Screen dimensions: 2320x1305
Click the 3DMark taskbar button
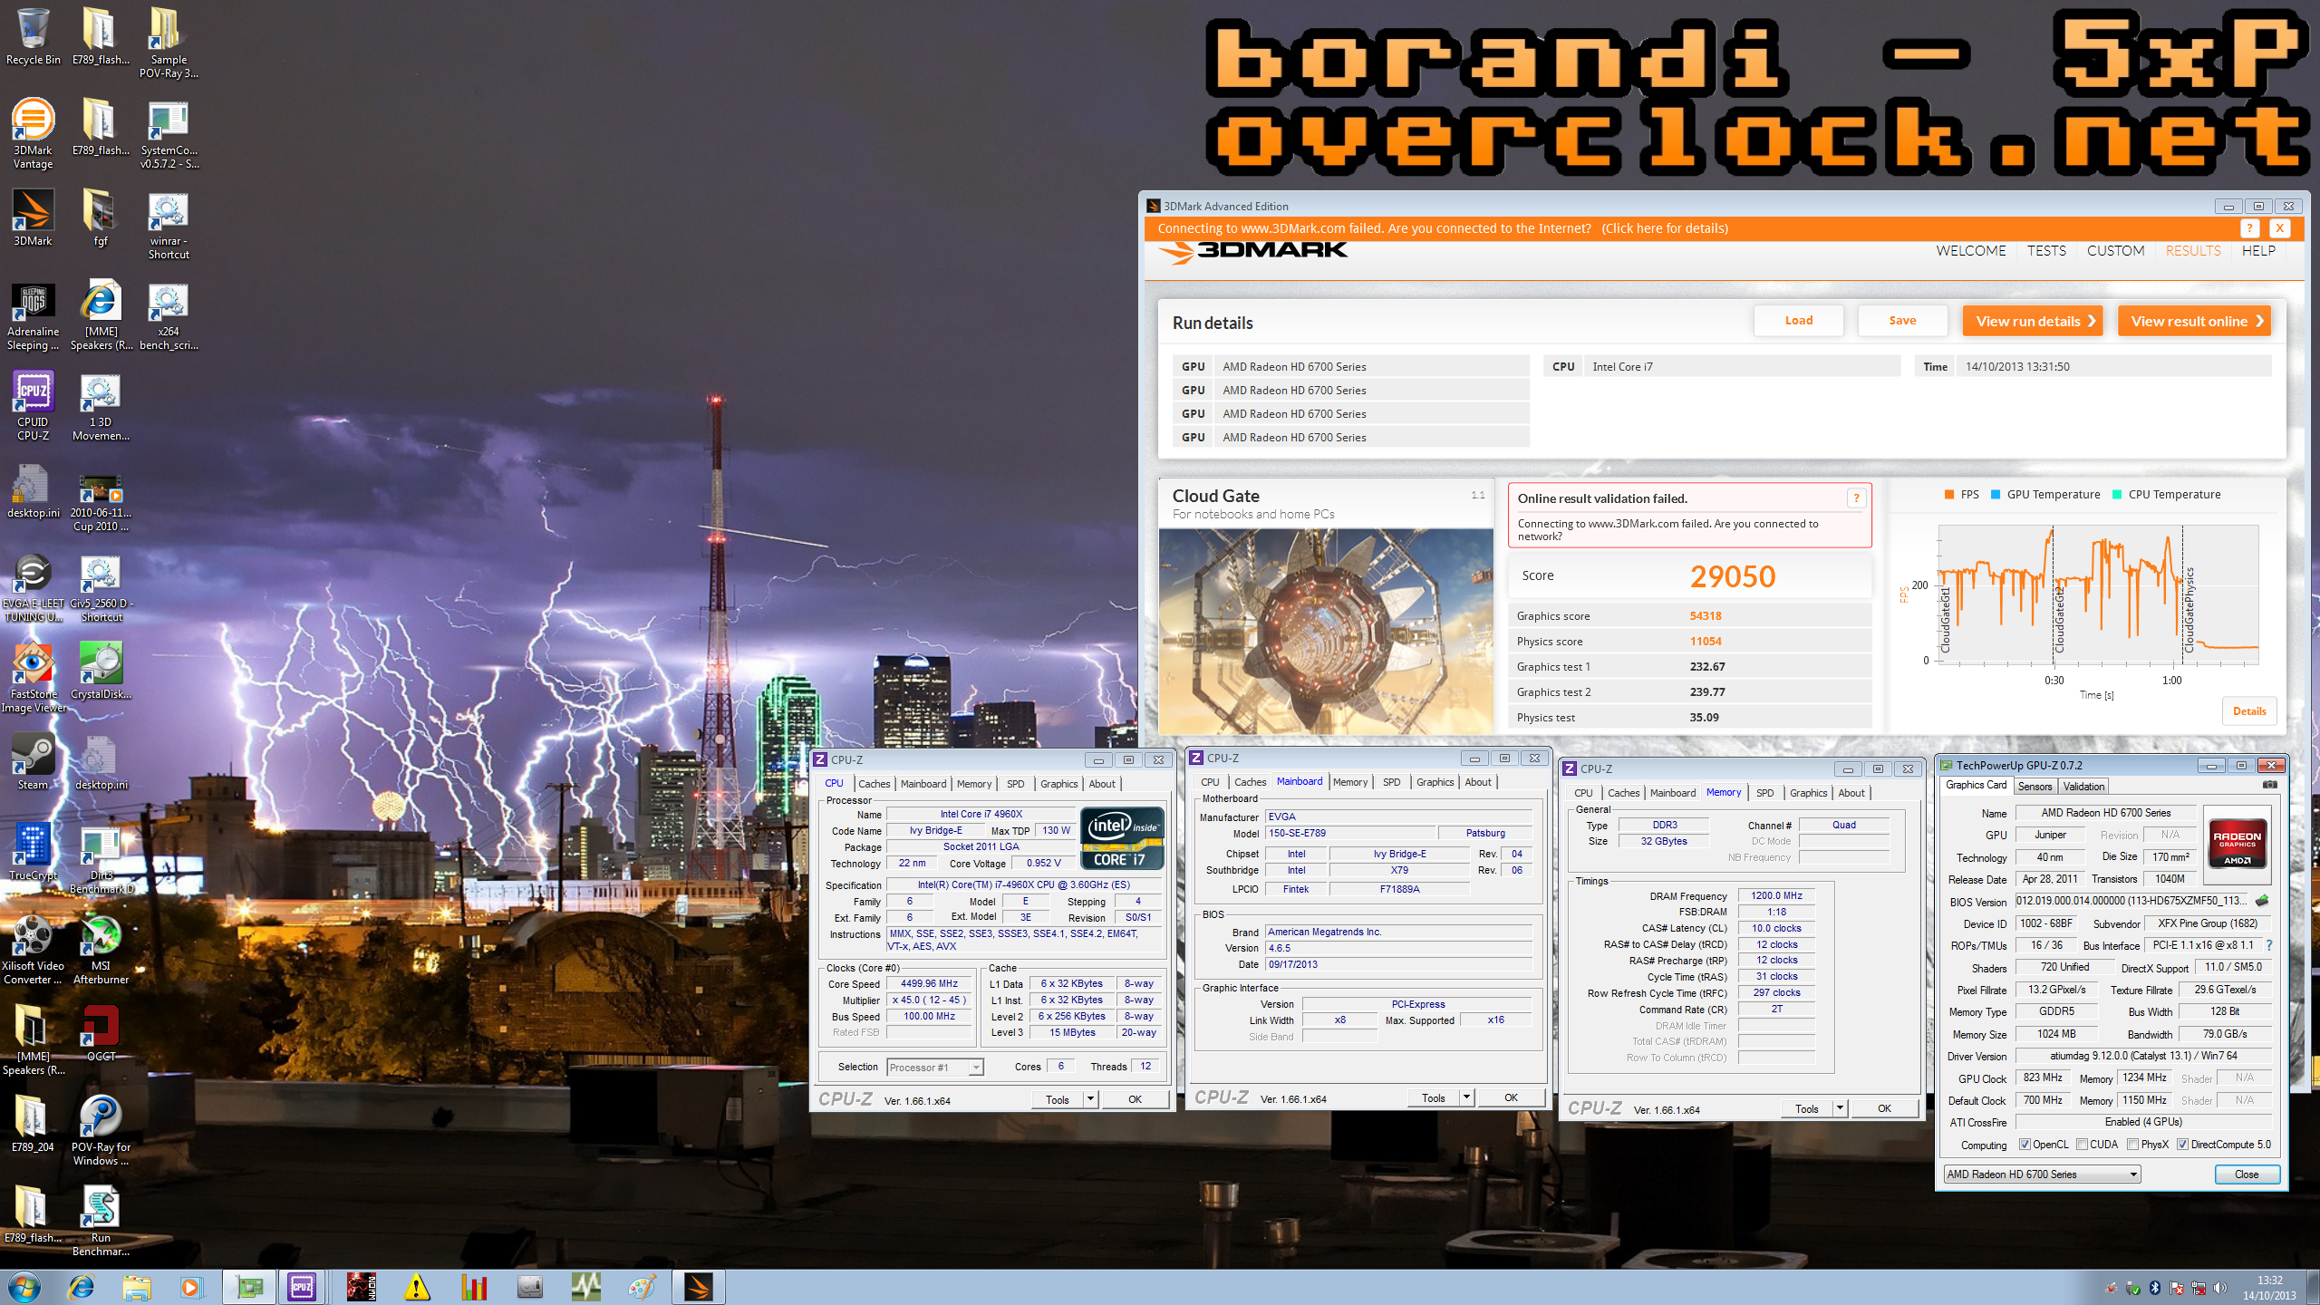[x=698, y=1287]
